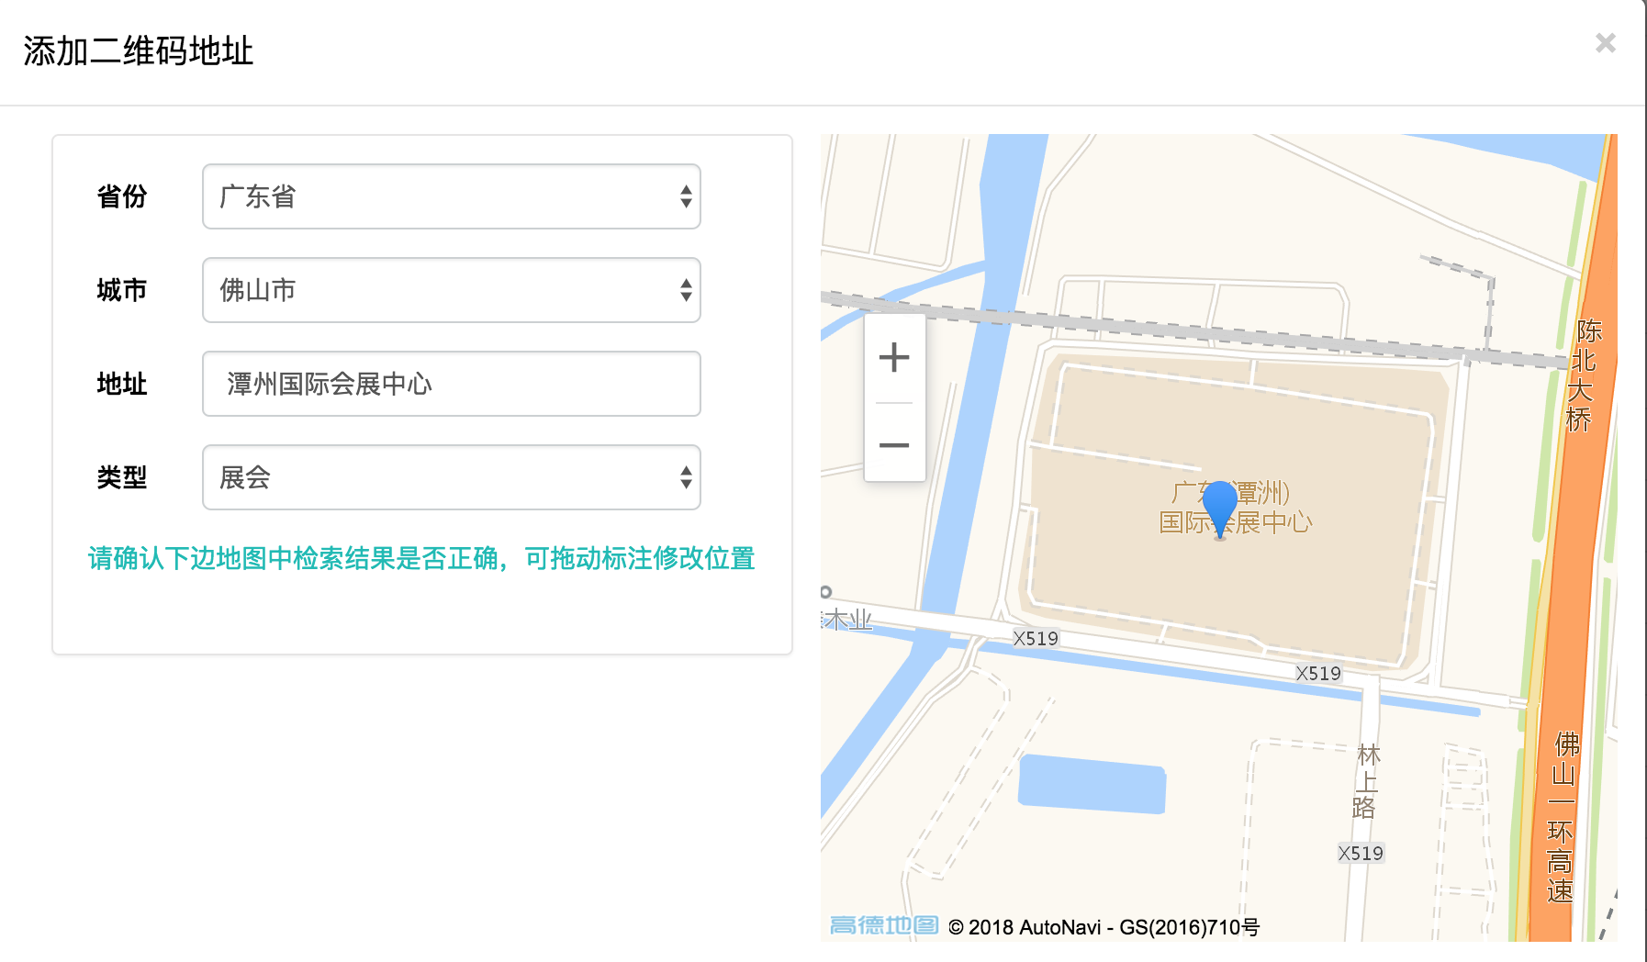This screenshot has height=962, width=1647.
Task: Focus the 地址 input field
Action: pos(451,384)
